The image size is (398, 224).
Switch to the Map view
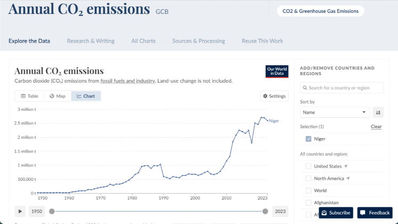pos(58,96)
